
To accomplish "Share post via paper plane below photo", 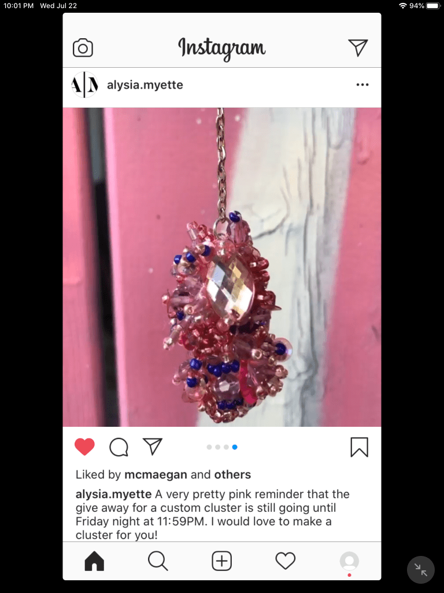I will pyautogui.click(x=153, y=446).
